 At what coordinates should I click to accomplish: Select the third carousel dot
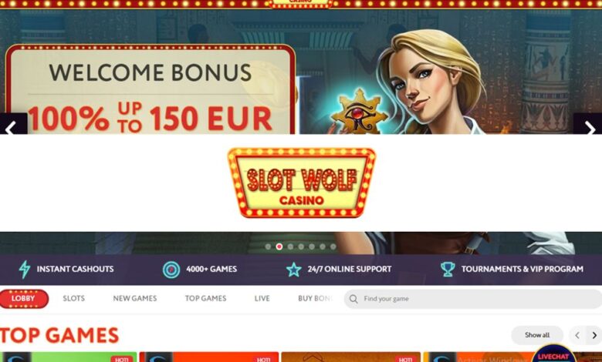pos(290,246)
